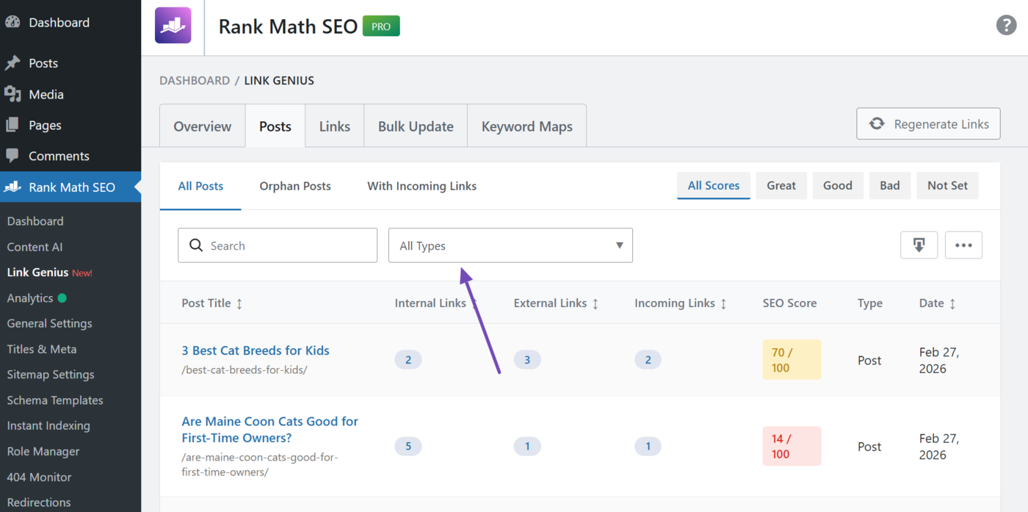
Task: Select the Not Set score filter
Action: (946, 186)
